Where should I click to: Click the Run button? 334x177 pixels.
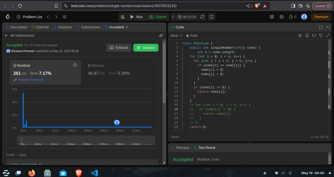coord(136,17)
